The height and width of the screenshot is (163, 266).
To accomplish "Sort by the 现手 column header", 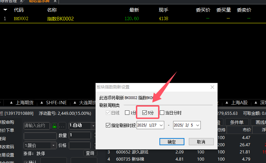I will pos(163,10).
